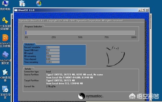Click the Ghost32 11.0 title bar text
This screenshot has height=102, width=162.
coord(26,10)
